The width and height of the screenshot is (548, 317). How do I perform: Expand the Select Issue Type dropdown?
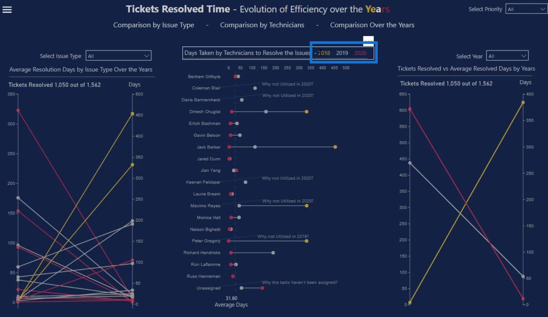coord(118,56)
